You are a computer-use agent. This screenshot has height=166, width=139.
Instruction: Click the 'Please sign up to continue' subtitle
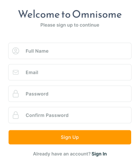coord(70,25)
